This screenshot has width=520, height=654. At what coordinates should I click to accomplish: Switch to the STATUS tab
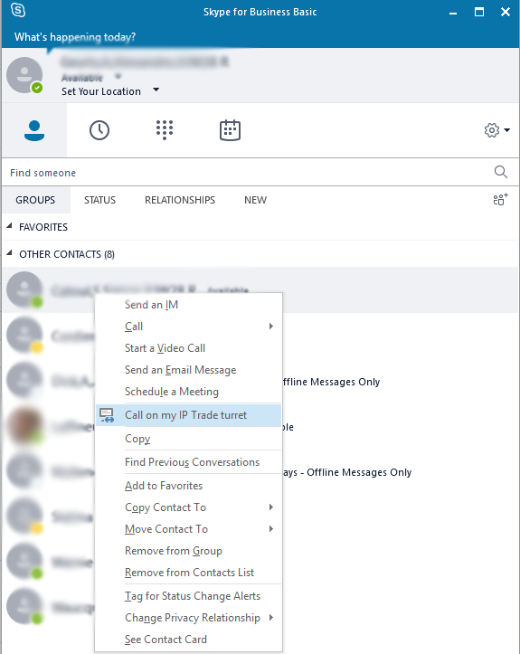click(99, 200)
